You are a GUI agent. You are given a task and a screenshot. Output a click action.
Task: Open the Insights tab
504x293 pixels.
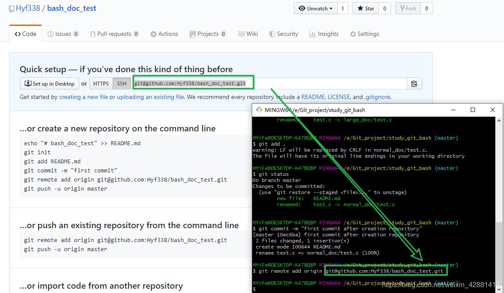pos(324,34)
